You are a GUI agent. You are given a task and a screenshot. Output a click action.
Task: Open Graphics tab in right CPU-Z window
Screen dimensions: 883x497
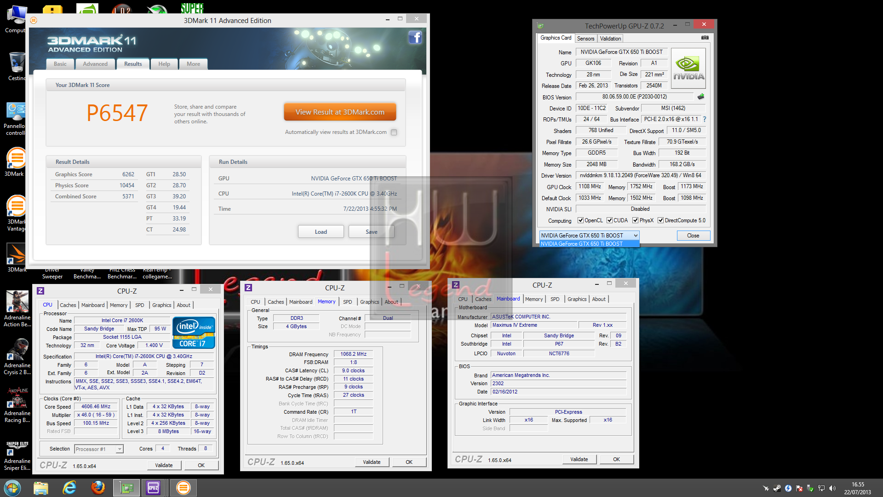tap(577, 299)
